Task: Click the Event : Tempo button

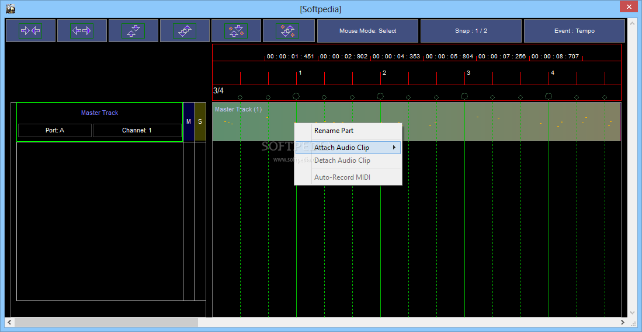Action: coord(574,31)
